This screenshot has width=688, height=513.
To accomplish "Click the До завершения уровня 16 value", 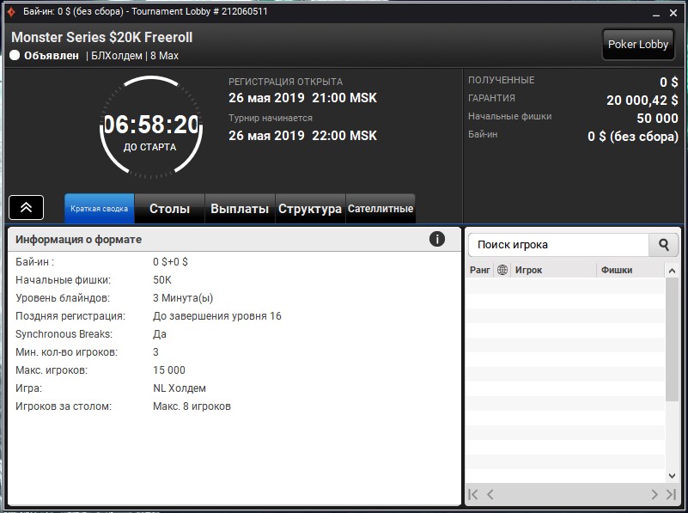I will point(217,316).
